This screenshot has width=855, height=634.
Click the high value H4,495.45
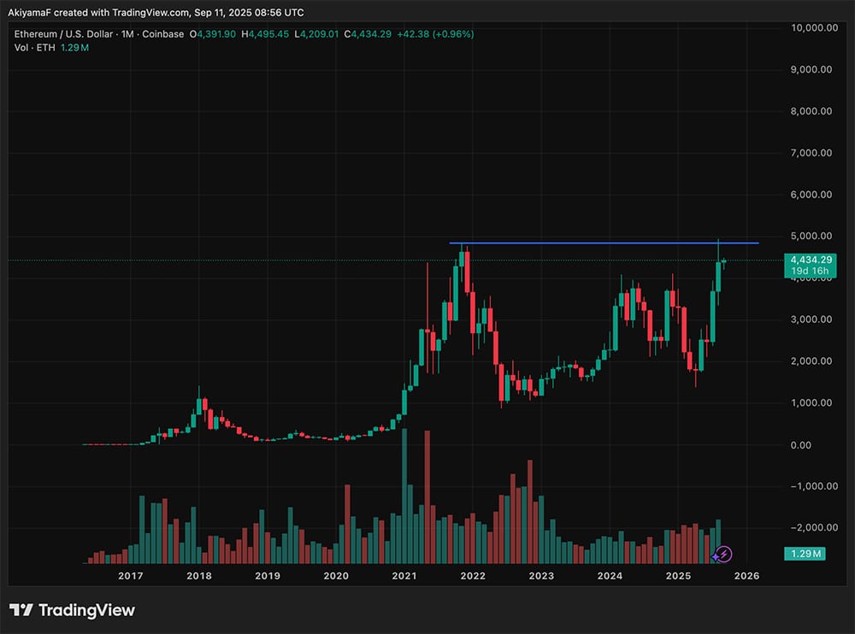click(265, 34)
